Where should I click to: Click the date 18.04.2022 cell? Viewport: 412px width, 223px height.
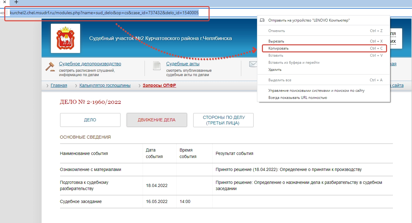(157, 185)
